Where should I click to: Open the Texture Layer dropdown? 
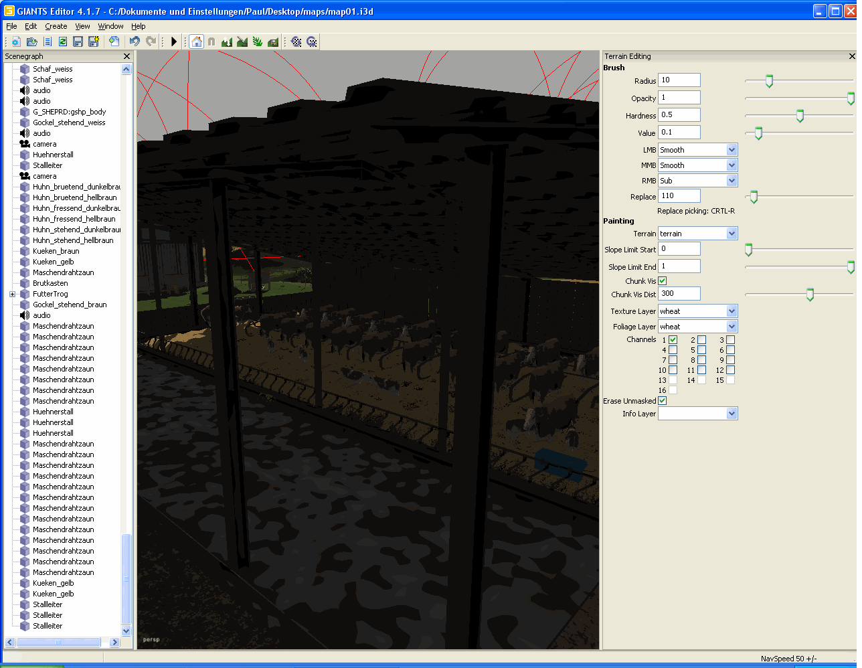coord(731,311)
